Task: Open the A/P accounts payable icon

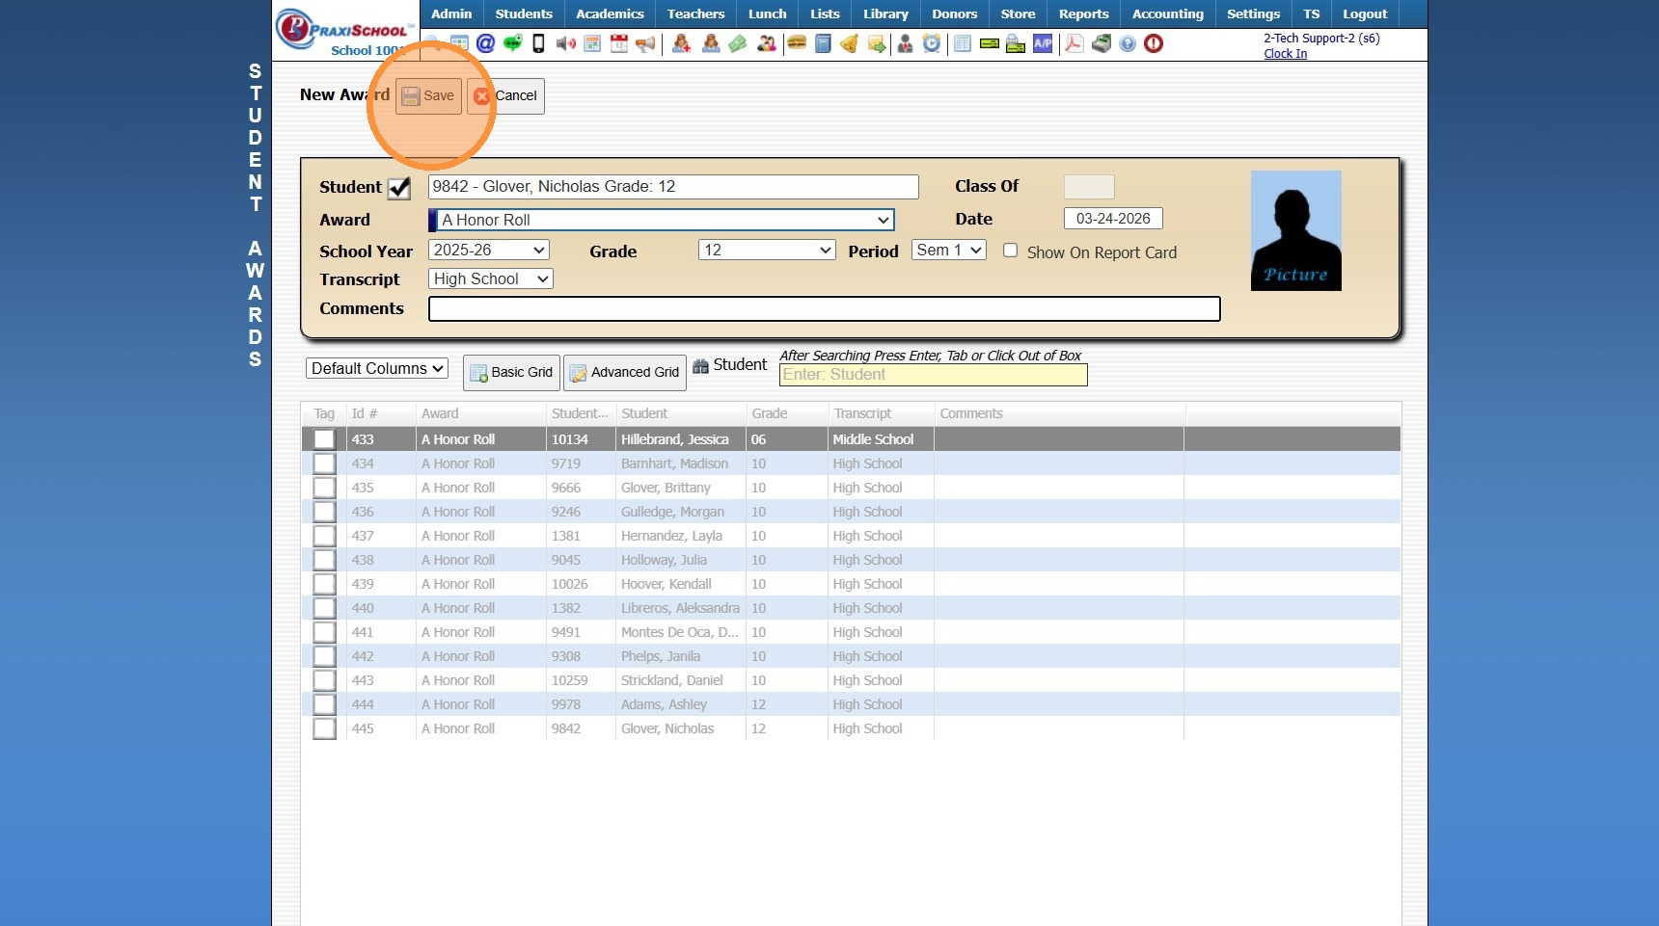Action: click(1043, 43)
